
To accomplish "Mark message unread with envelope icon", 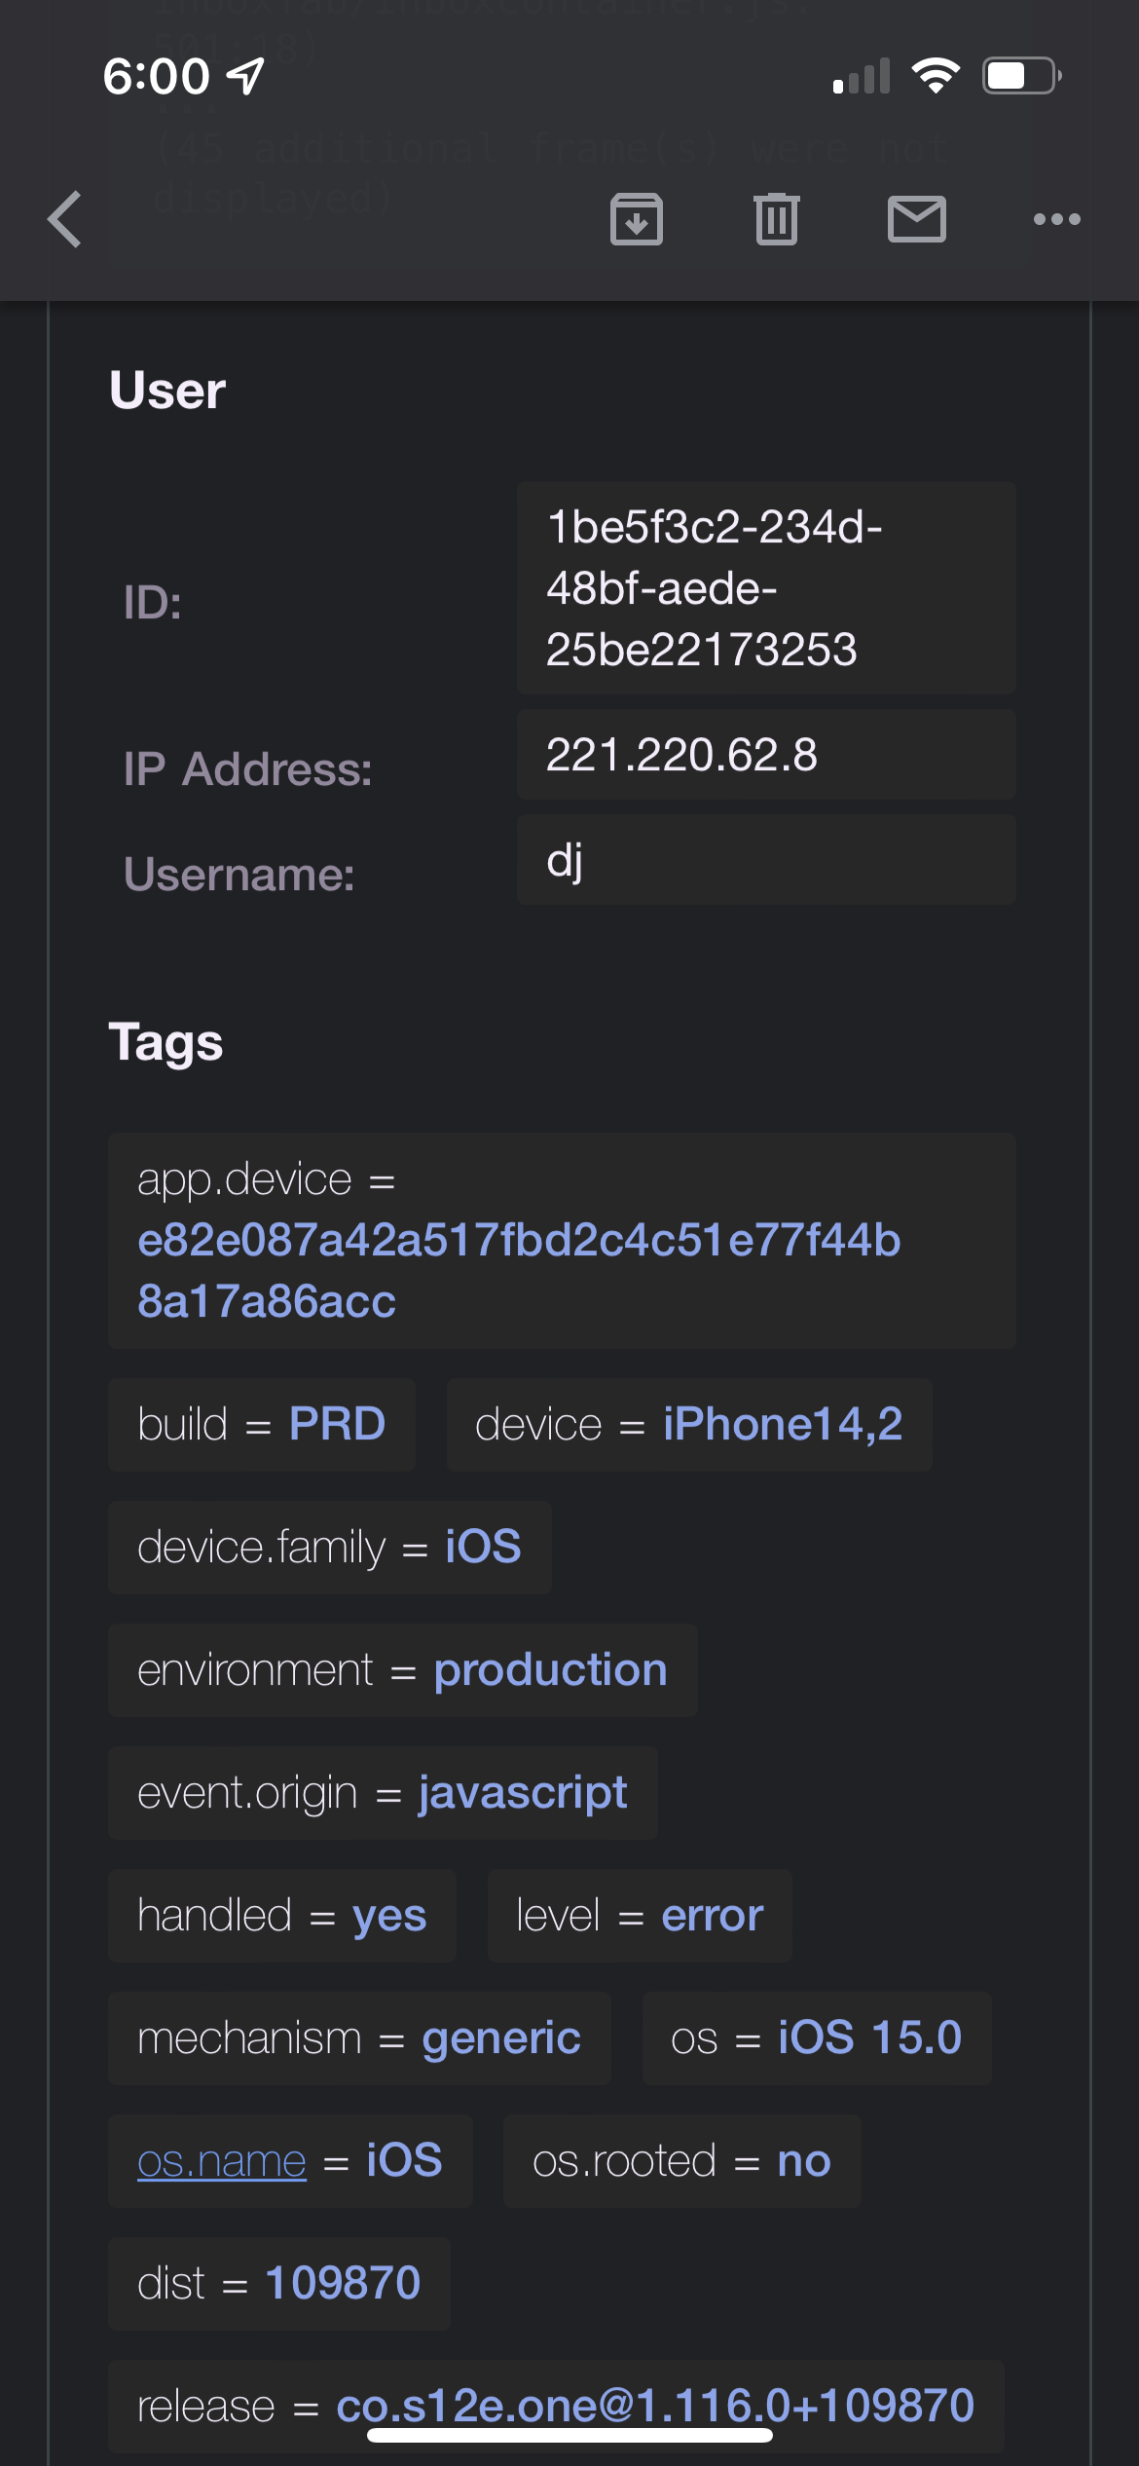I will 917,219.
